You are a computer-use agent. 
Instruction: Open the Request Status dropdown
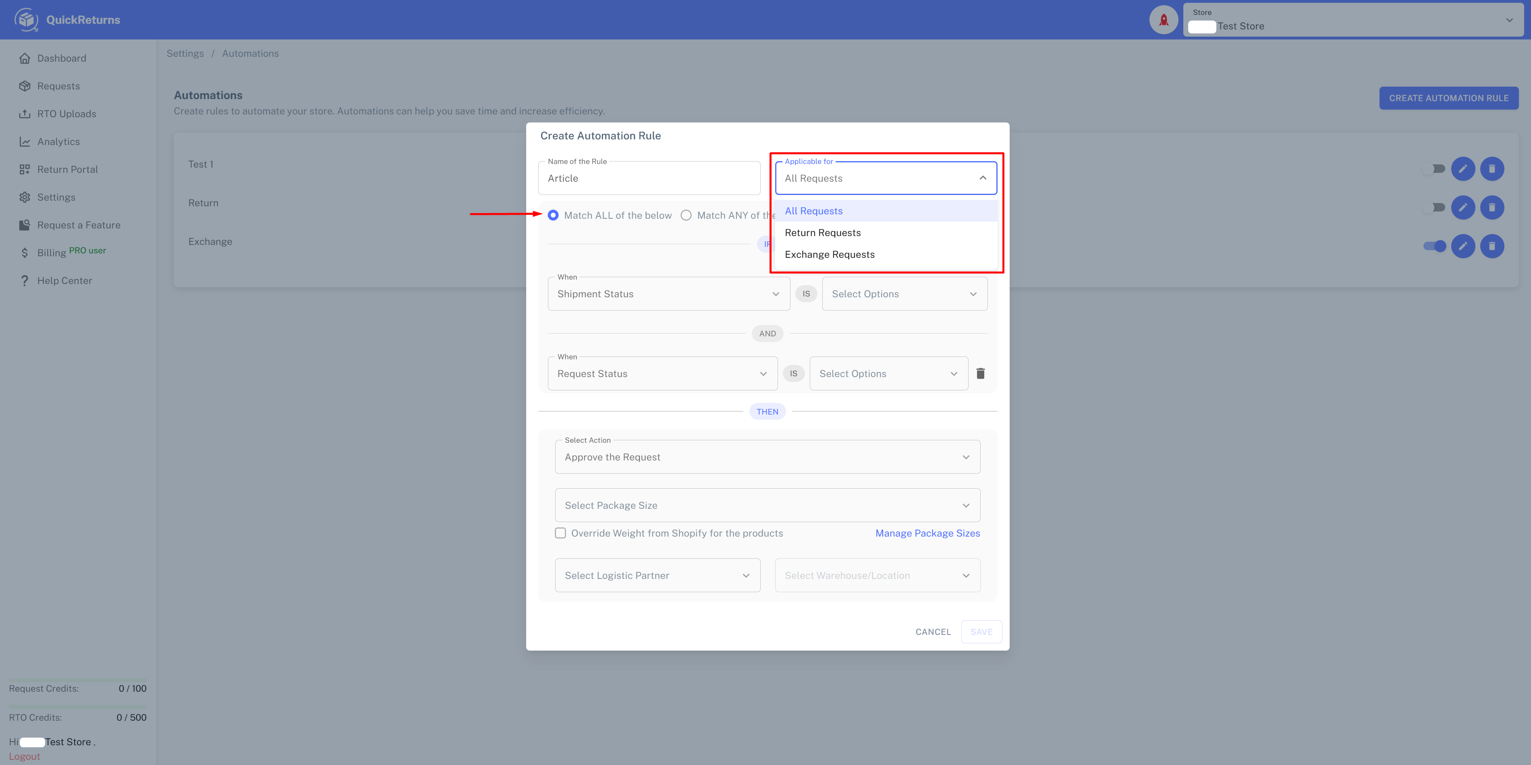pos(663,373)
